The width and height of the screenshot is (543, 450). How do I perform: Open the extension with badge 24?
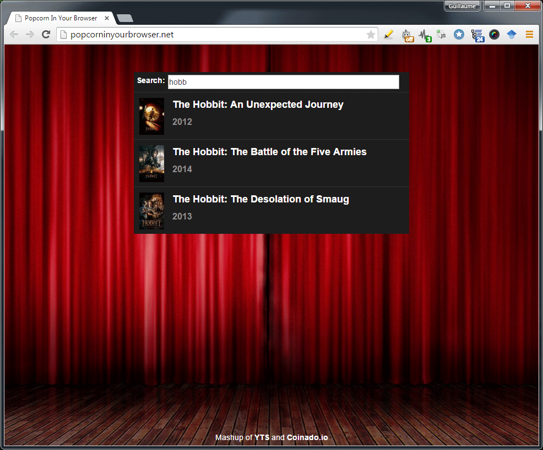pyautogui.click(x=477, y=35)
